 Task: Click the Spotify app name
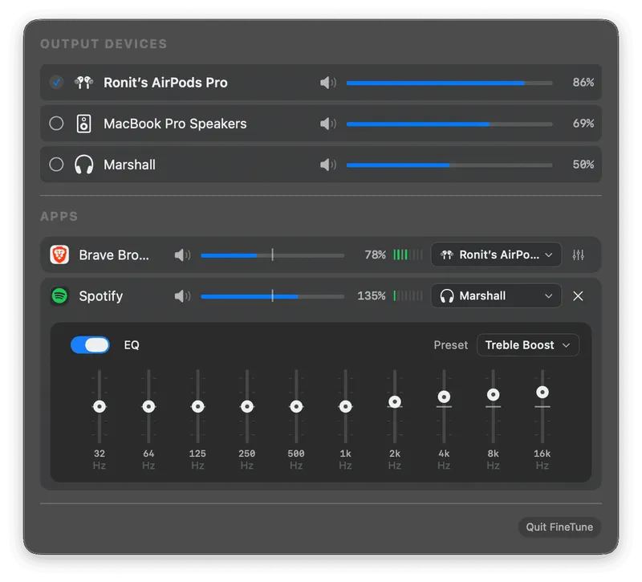(x=101, y=296)
